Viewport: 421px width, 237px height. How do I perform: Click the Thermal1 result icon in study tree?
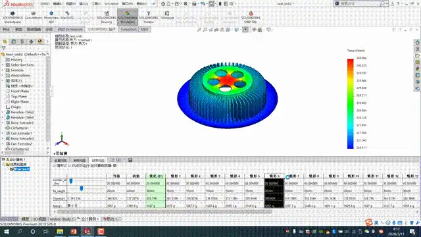(12, 169)
